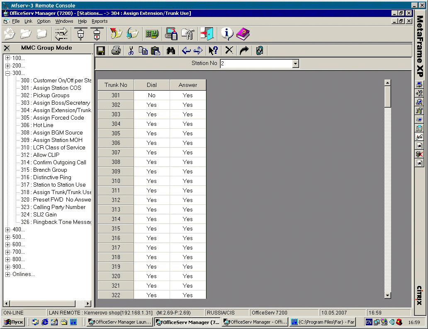Click the Answer column header
This screenshot has height=329, width=428.
pyautogui.click(x=188, y=85)
